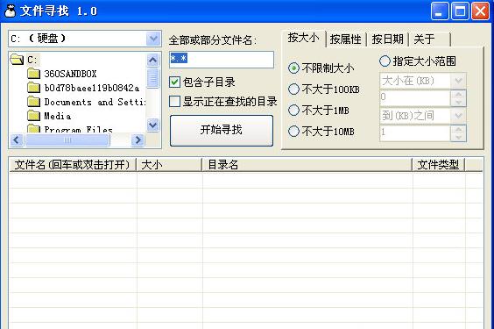
Task: Select the Media folder icon
Action: 33,116
